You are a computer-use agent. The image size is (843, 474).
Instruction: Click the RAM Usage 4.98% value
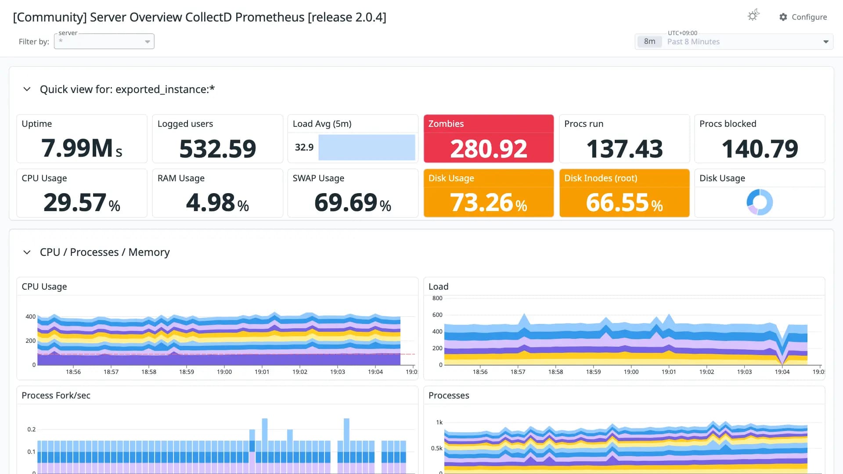click(217, 202)
